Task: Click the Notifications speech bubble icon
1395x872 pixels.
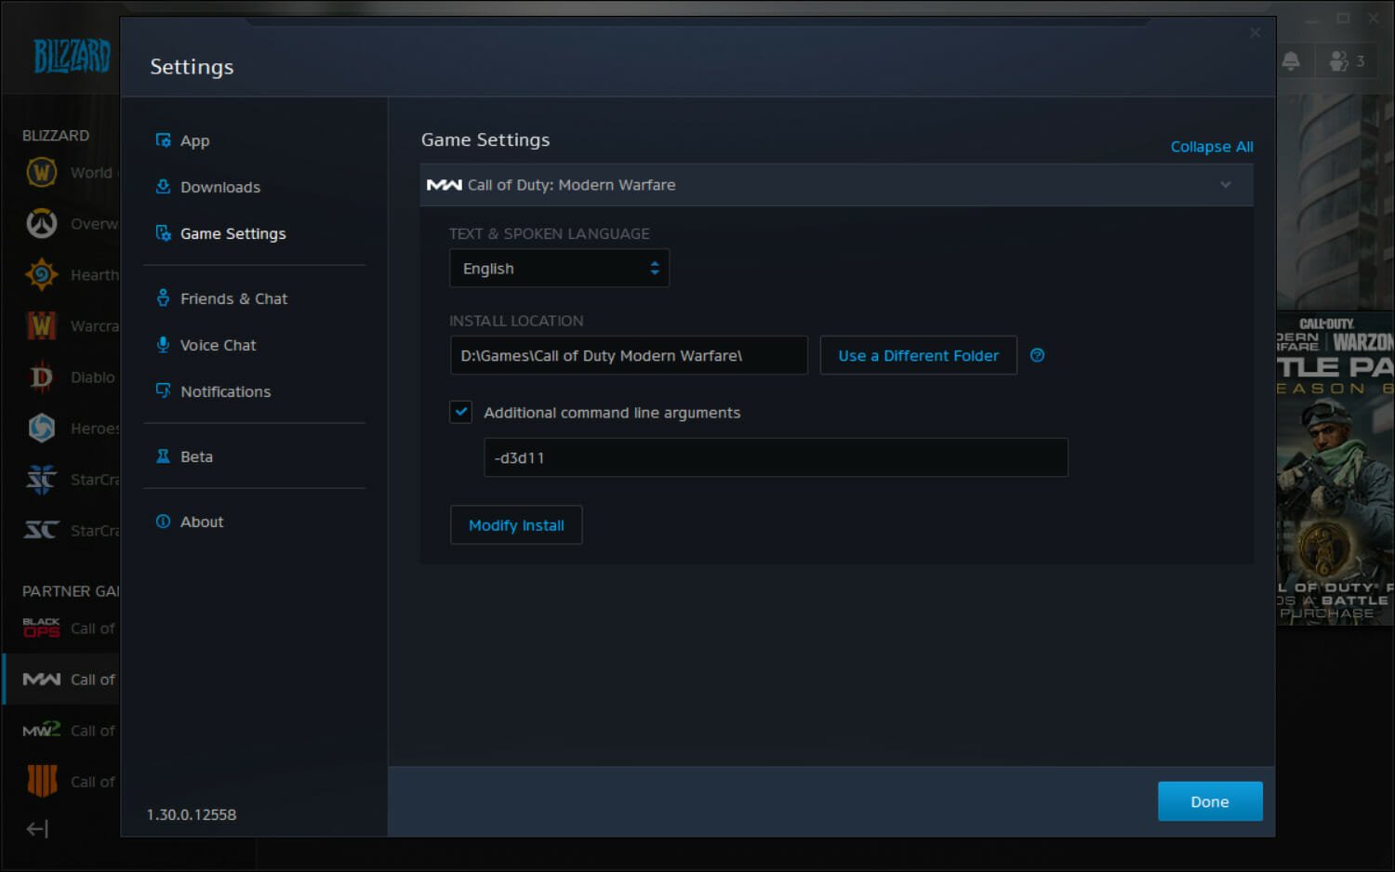Action: (163, 390)
